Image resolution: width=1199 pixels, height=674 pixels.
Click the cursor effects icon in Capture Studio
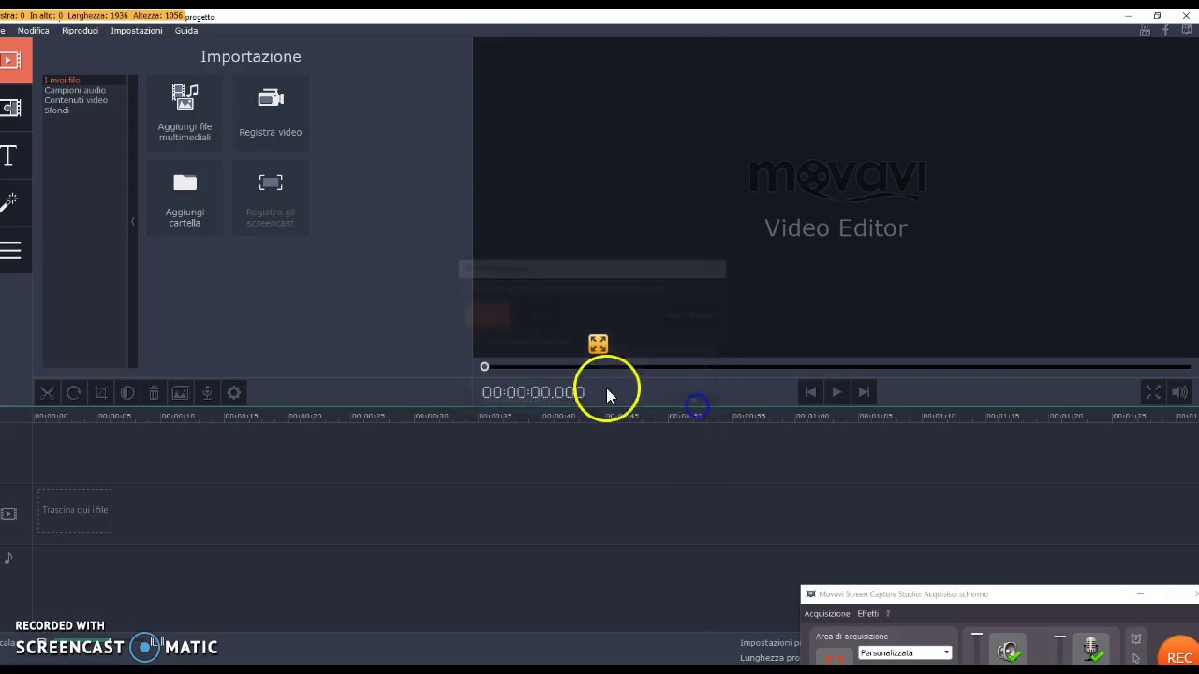(x=1136, y=658)
